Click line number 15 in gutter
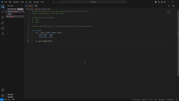Image resolution: width=179 pixels, height=101 pixels. [x=28, y=41]
